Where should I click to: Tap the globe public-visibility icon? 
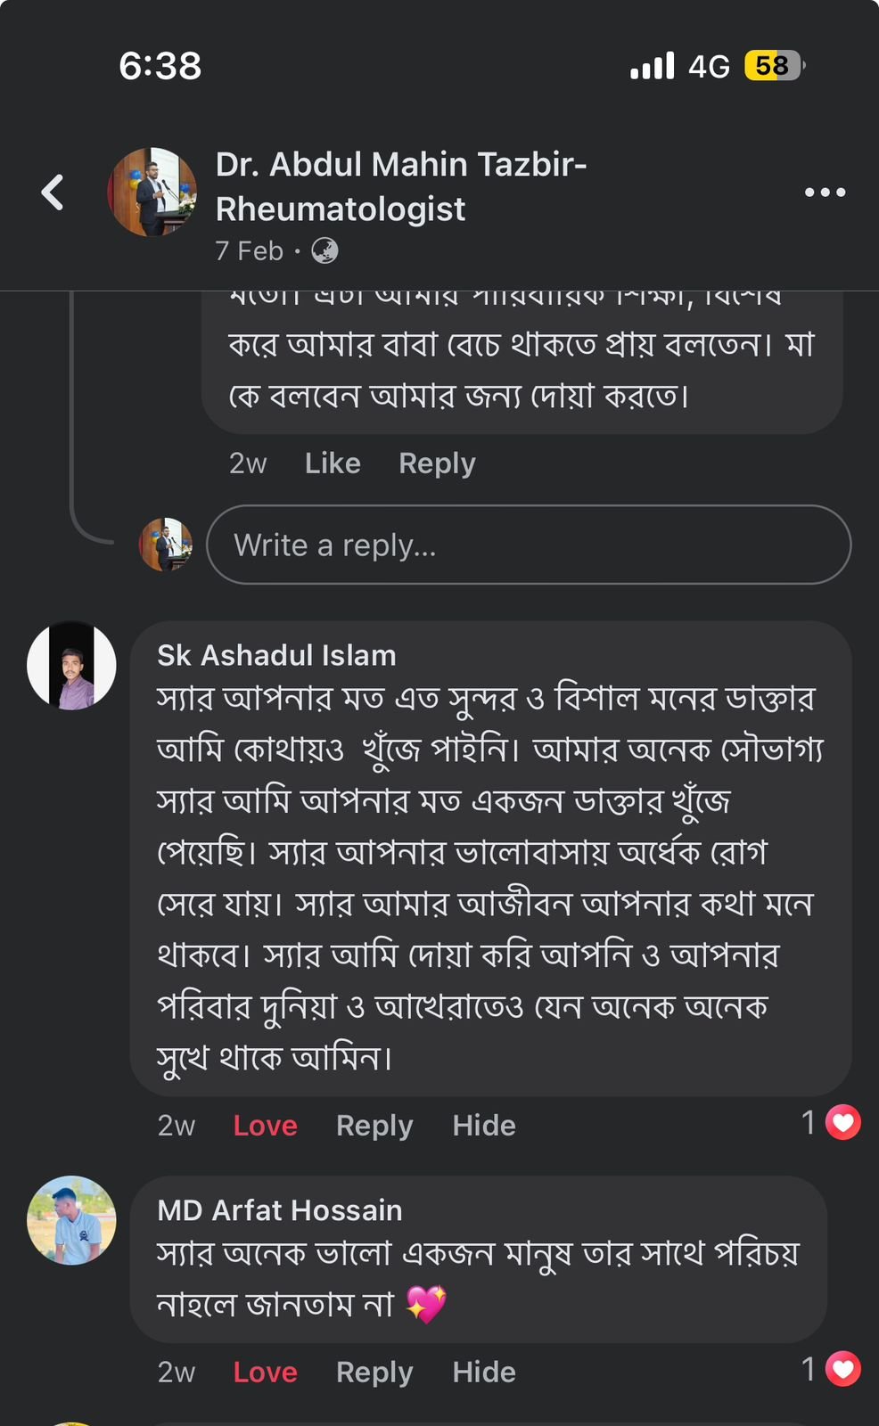point(324,251)
